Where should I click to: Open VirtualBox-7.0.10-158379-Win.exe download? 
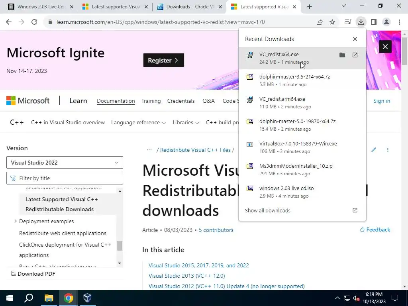pyautogui.click(x=302, y=147)
